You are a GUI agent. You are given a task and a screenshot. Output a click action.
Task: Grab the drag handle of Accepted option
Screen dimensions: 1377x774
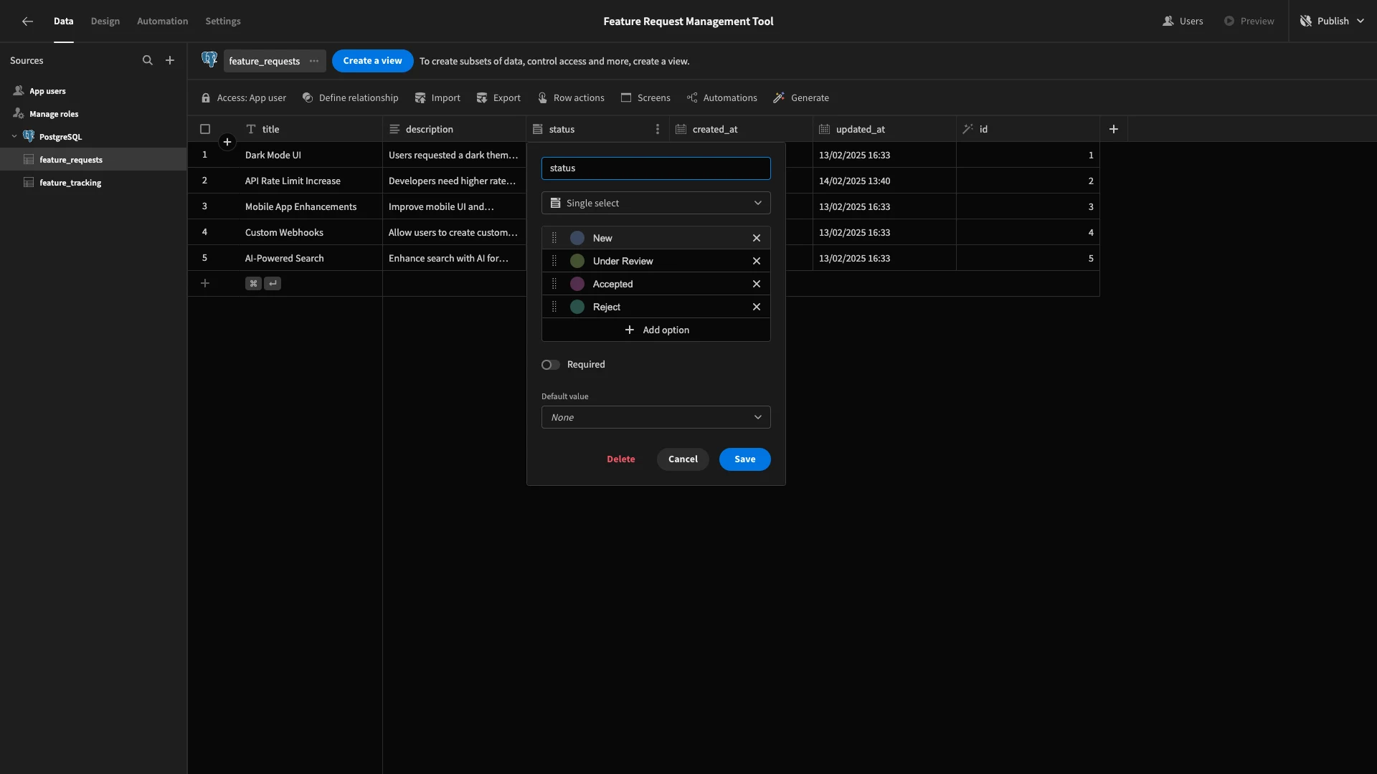pos(554,284)
